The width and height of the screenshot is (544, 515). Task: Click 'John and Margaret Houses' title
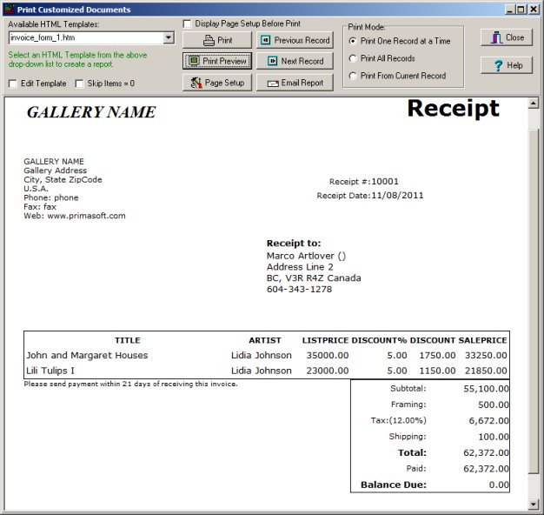pyautogui.click(x=87, y=355)
